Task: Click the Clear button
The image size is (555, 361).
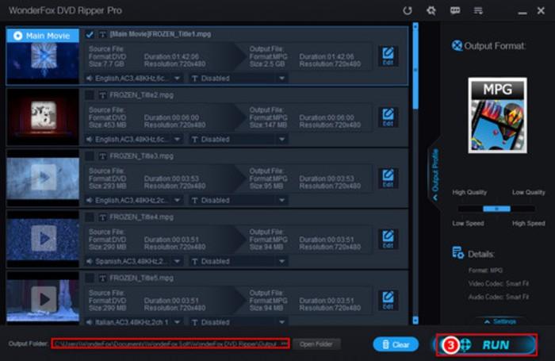Action: (396, 344)
